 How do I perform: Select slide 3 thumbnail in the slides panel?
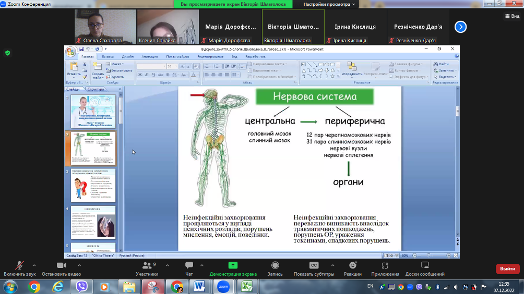[94, 185]
